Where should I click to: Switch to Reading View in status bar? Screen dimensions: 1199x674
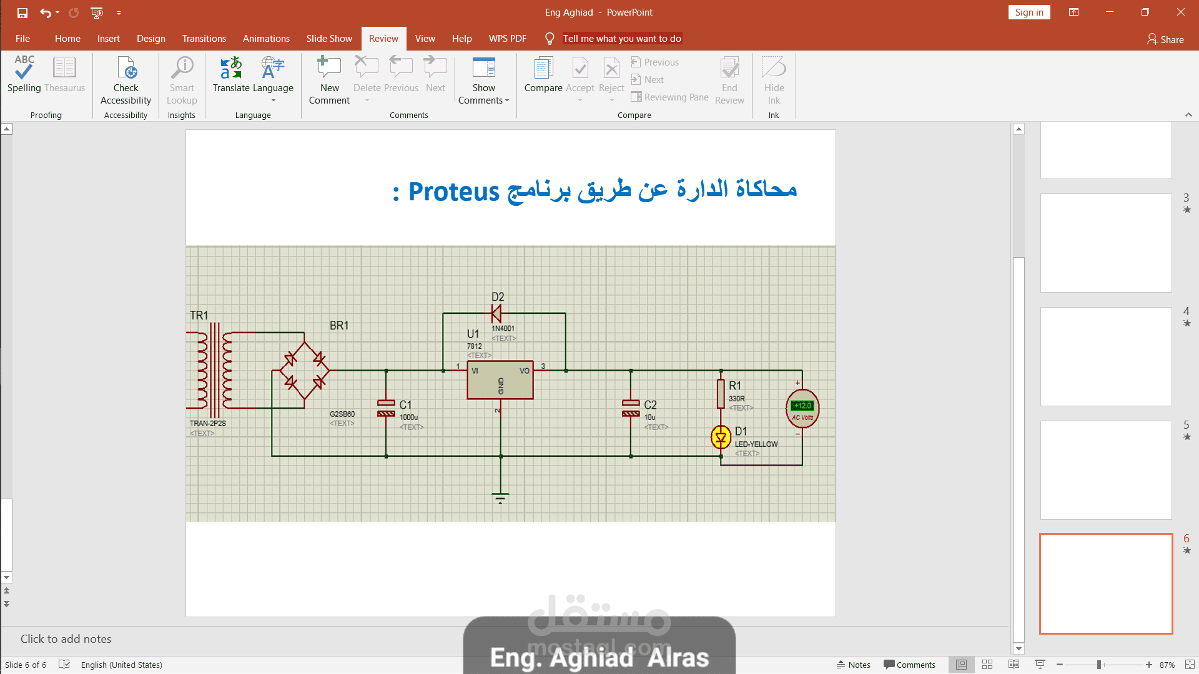pyautogui.click(x=1014, y=665)
